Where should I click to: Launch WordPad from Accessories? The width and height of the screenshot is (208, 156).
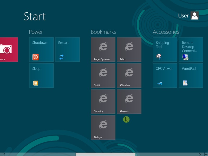191,75
